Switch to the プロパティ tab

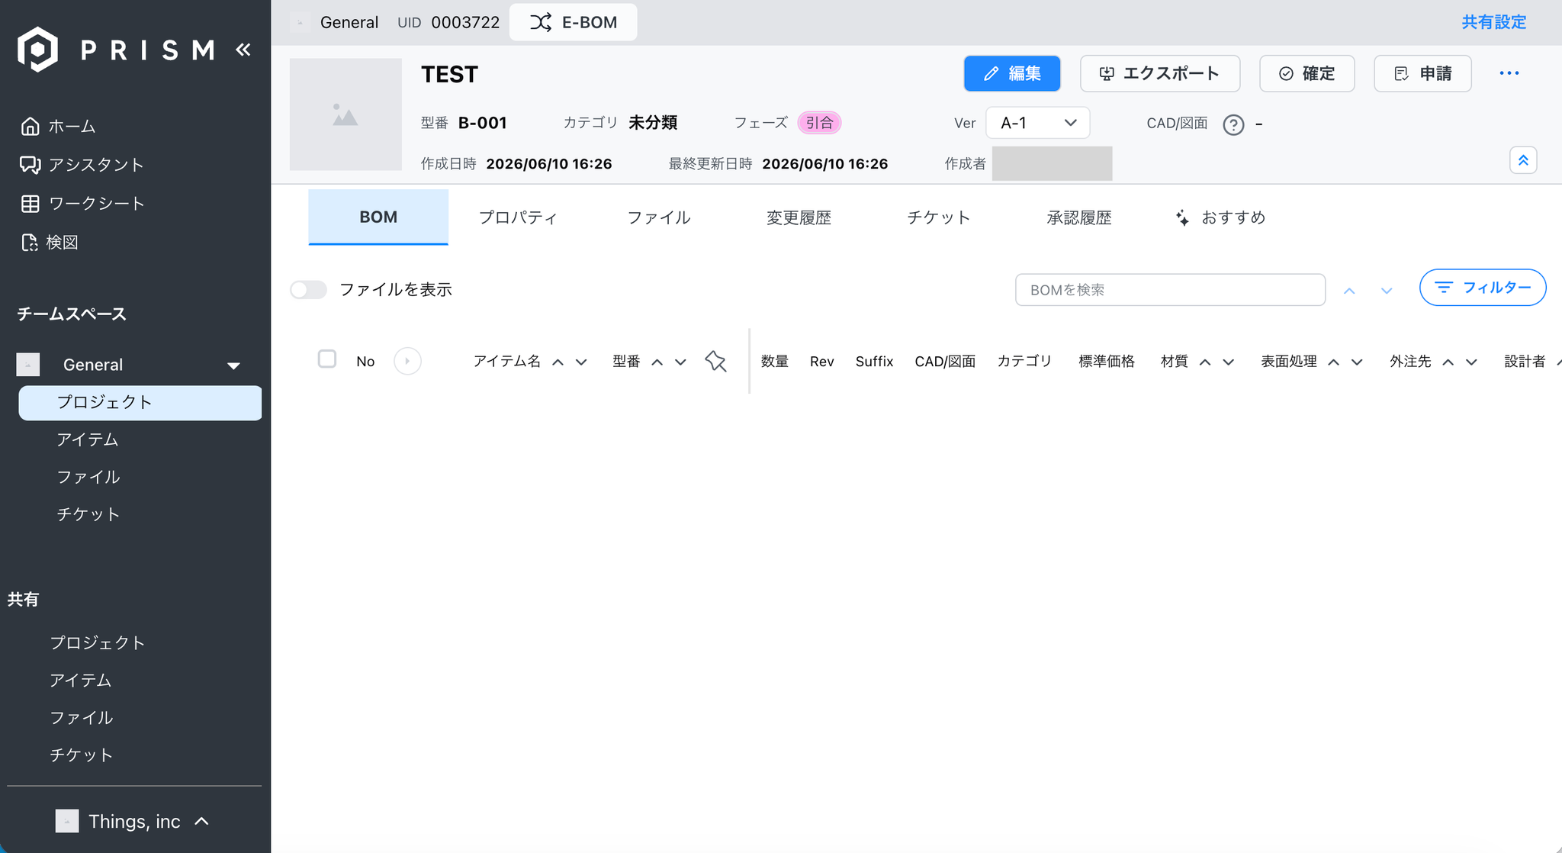point(518,217)
